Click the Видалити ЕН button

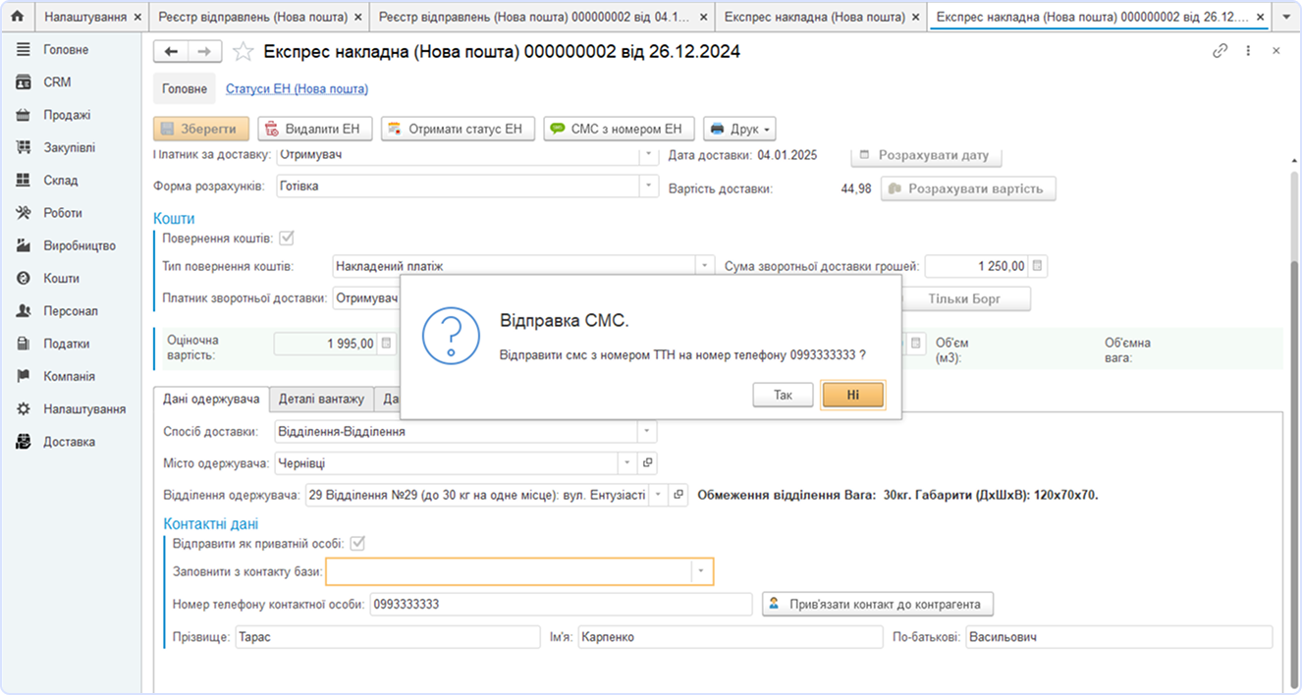[315, 129]
